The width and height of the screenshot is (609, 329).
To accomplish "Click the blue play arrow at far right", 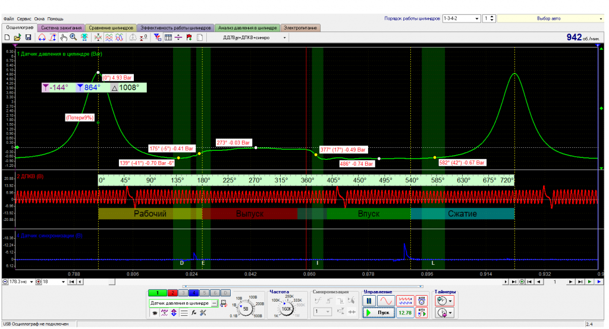I will click(x=599, y=282).
